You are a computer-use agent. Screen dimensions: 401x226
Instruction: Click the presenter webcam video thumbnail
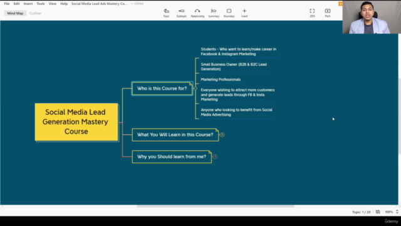tap(372, 17)
